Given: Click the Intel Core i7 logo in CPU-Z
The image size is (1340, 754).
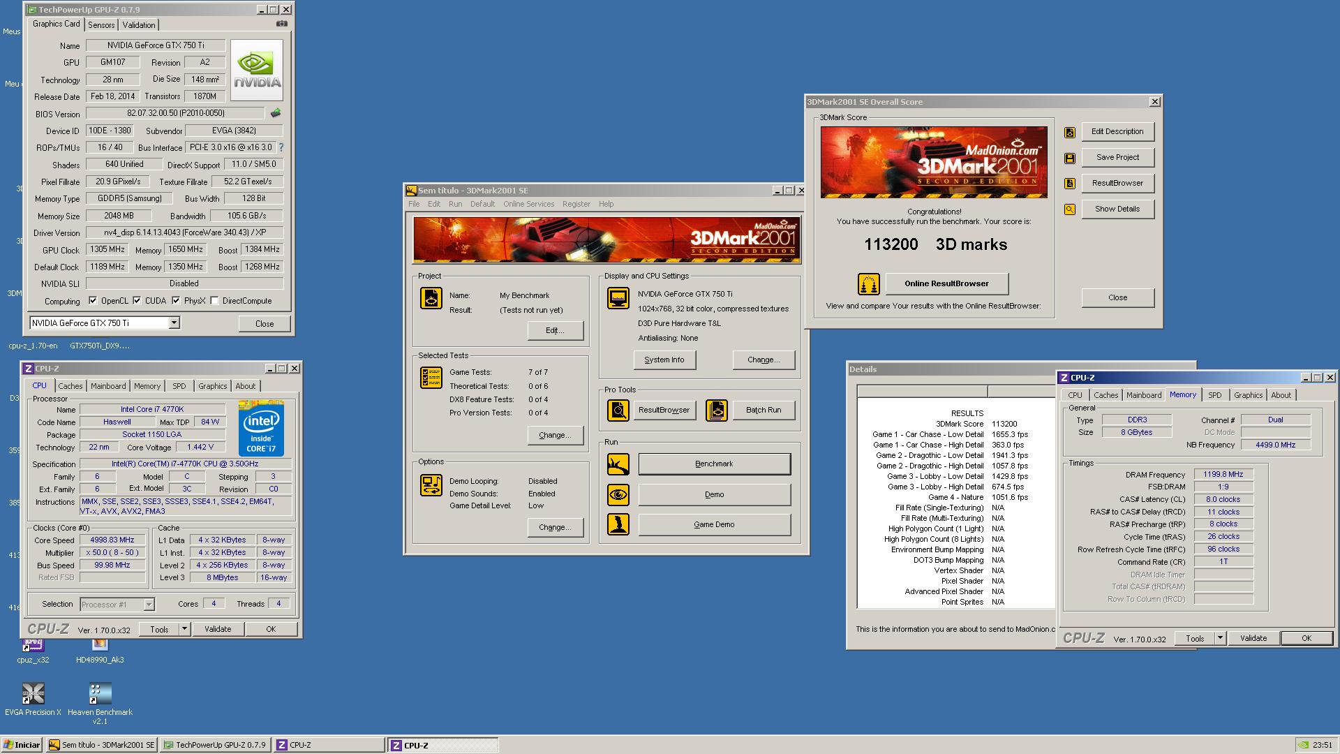Looking at the screenshot, I should [x=261, y=428].
